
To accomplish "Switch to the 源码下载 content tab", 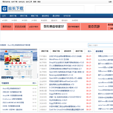I will [45, 51].
